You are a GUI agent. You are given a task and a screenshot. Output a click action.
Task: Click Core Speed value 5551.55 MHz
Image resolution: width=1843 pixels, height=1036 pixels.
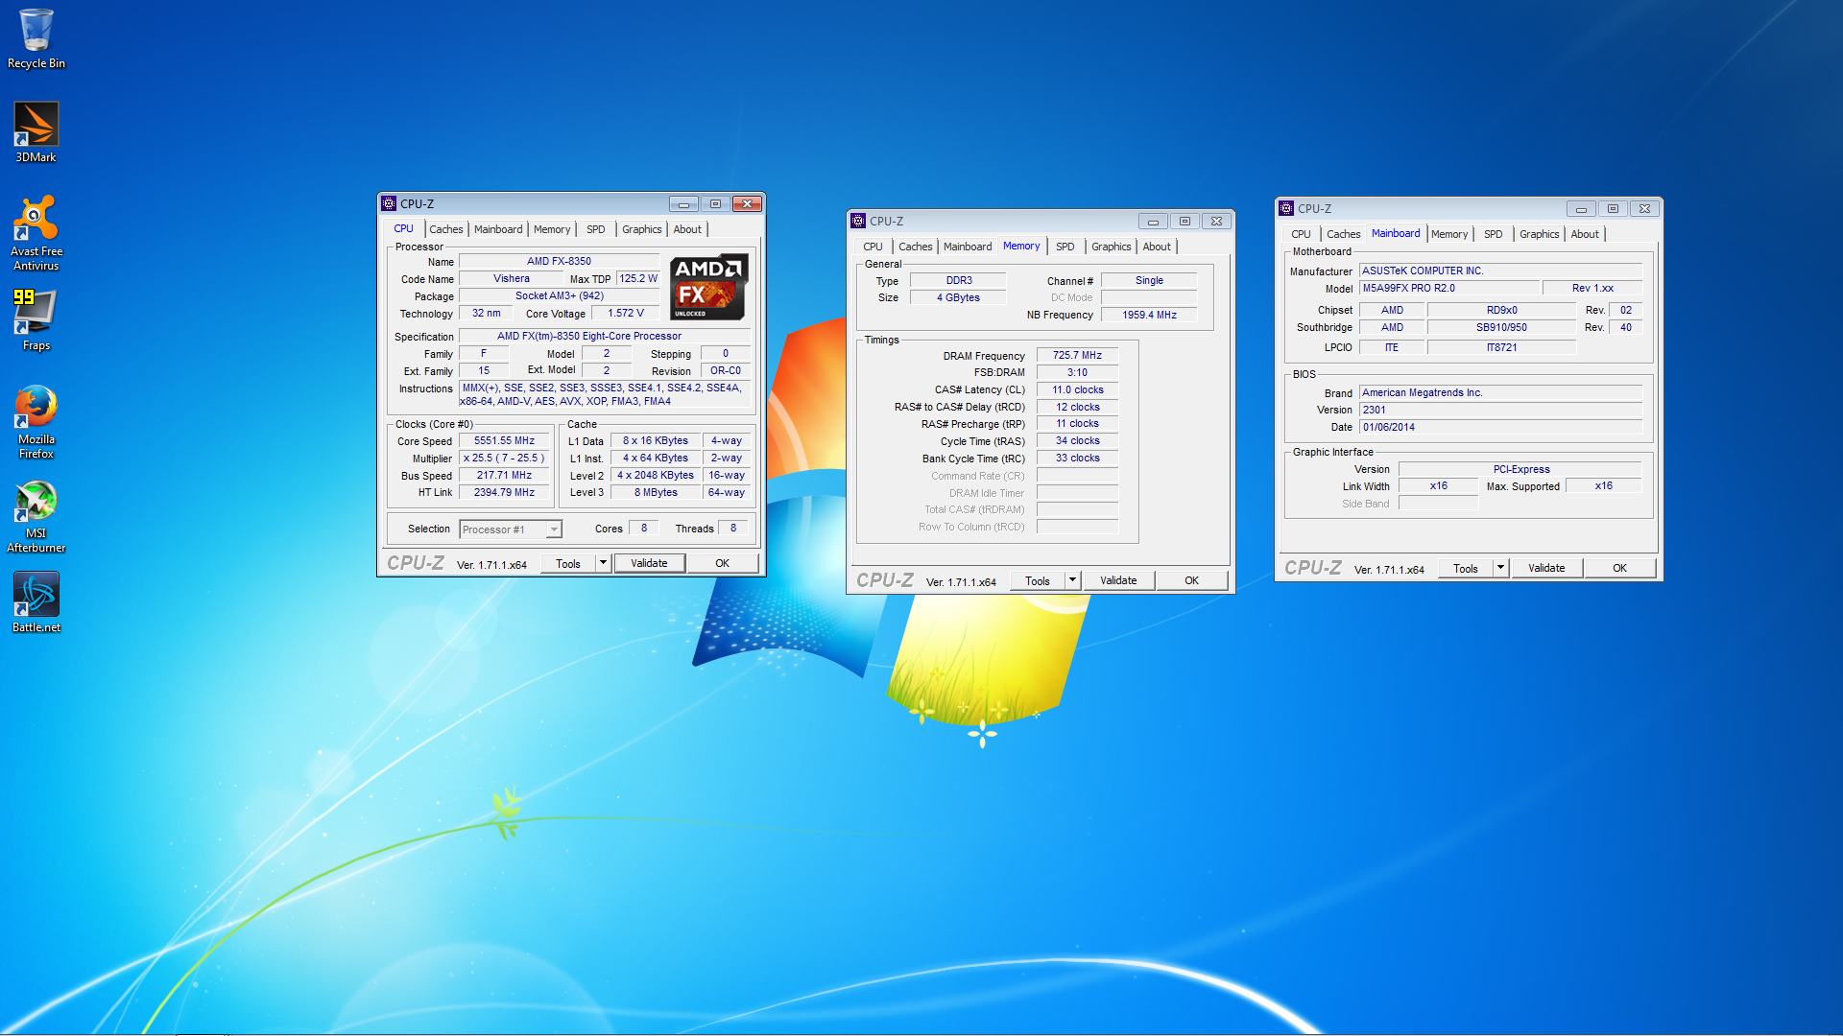[x=504, y=441]
